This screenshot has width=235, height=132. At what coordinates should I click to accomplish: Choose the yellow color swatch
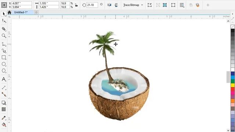[x=232, y=85]
